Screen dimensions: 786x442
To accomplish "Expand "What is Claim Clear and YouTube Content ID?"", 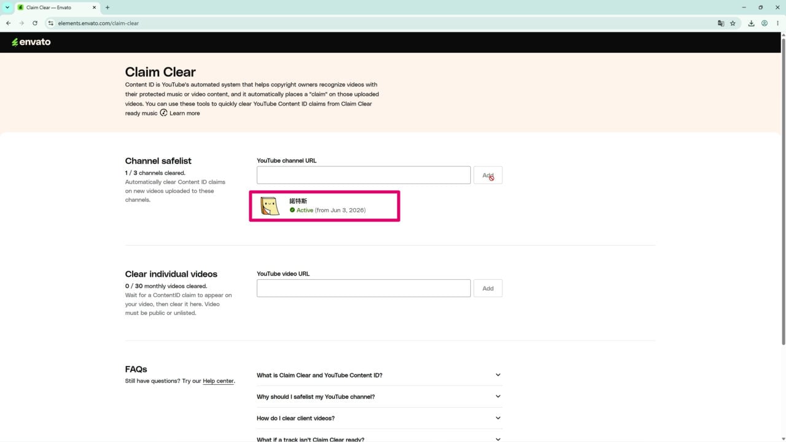I will [379, 375].
